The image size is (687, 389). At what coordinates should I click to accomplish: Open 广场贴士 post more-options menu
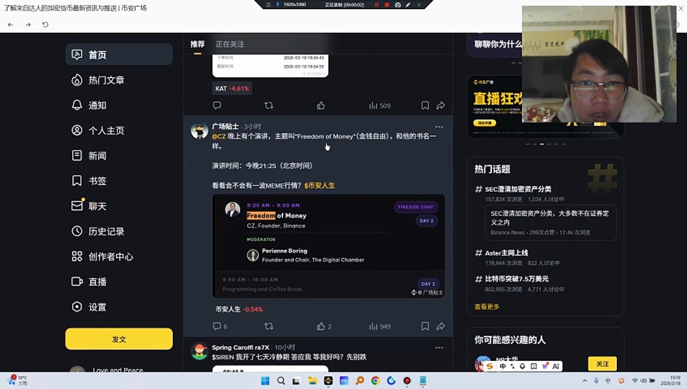[x=439, y=127]
